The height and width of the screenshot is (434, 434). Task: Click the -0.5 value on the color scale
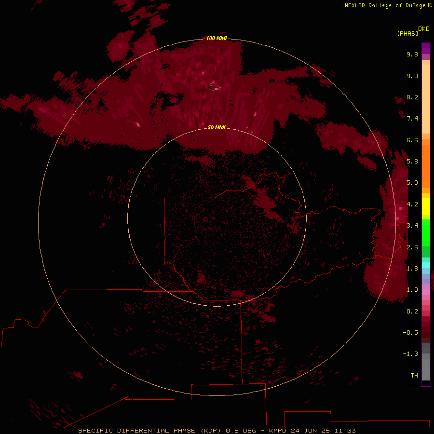click(x=410, y=333)
